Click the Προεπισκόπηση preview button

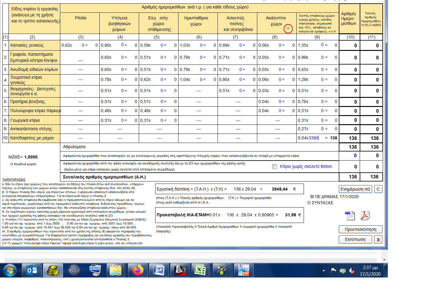point(360,229)
